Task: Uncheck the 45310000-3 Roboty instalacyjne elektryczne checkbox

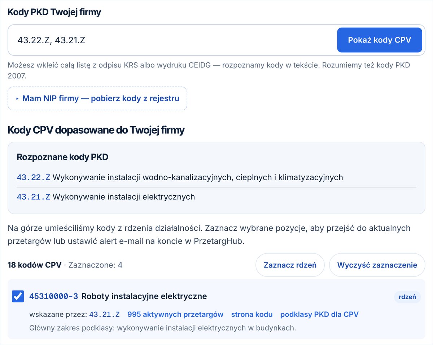Action: [x=18, y=296]
